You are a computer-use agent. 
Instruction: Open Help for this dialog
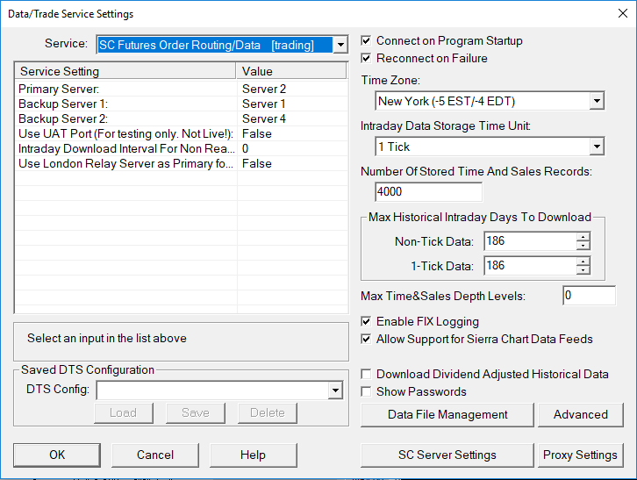(x=253, y=455)
